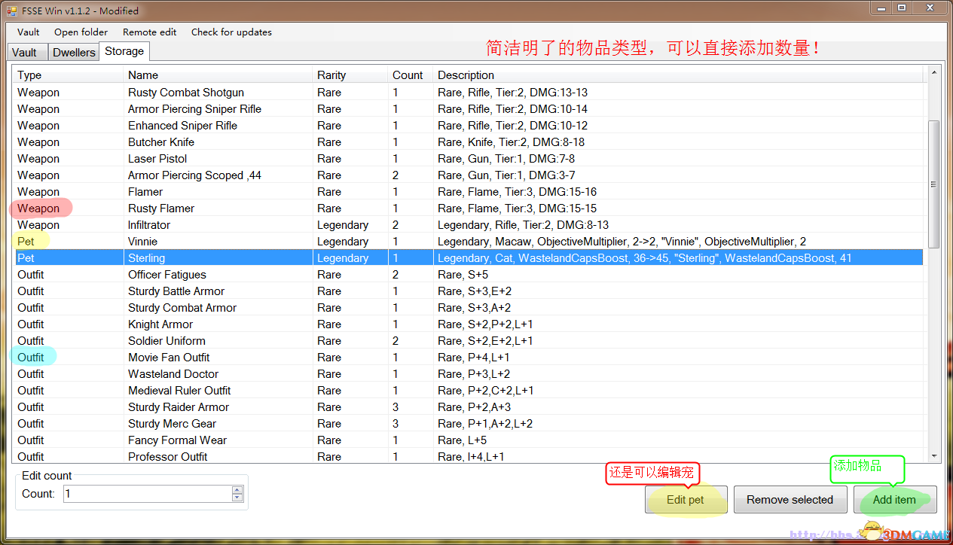Select the Medieval Ruler Outfit row
Screen dimensions: 953x545
pyautogui.click(x=468, y=391)
